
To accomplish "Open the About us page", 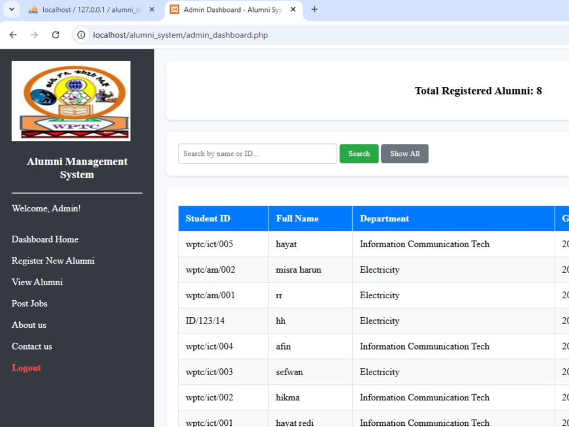I will pos(29,325).
